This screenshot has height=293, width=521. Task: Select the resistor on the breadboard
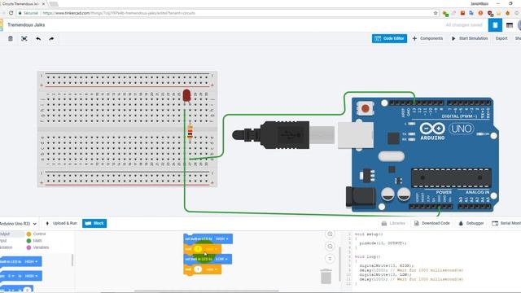(x=190, y=132)
